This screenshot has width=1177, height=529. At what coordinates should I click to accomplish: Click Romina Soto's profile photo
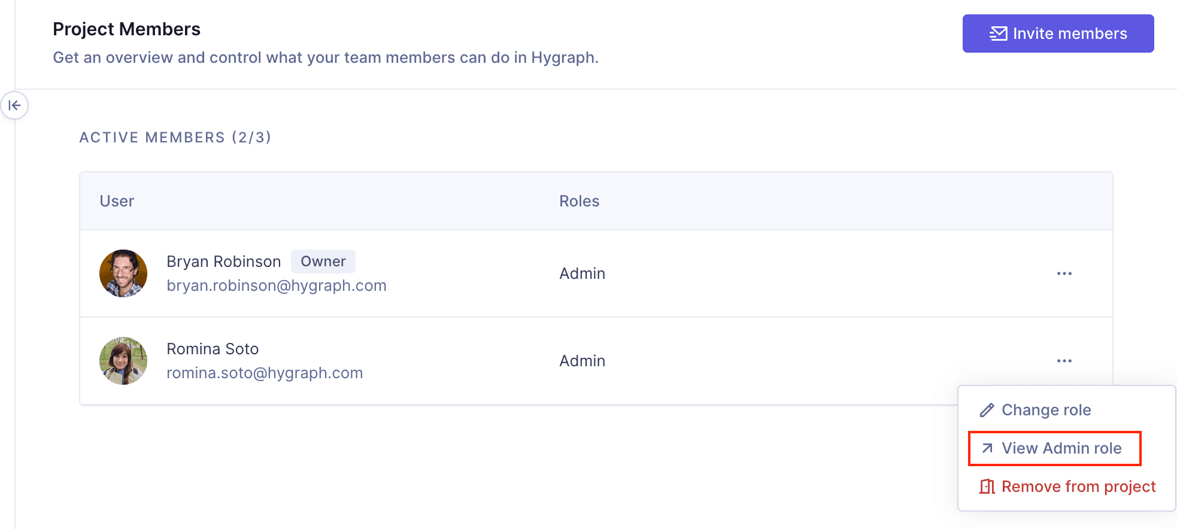(x=123, y=361)
